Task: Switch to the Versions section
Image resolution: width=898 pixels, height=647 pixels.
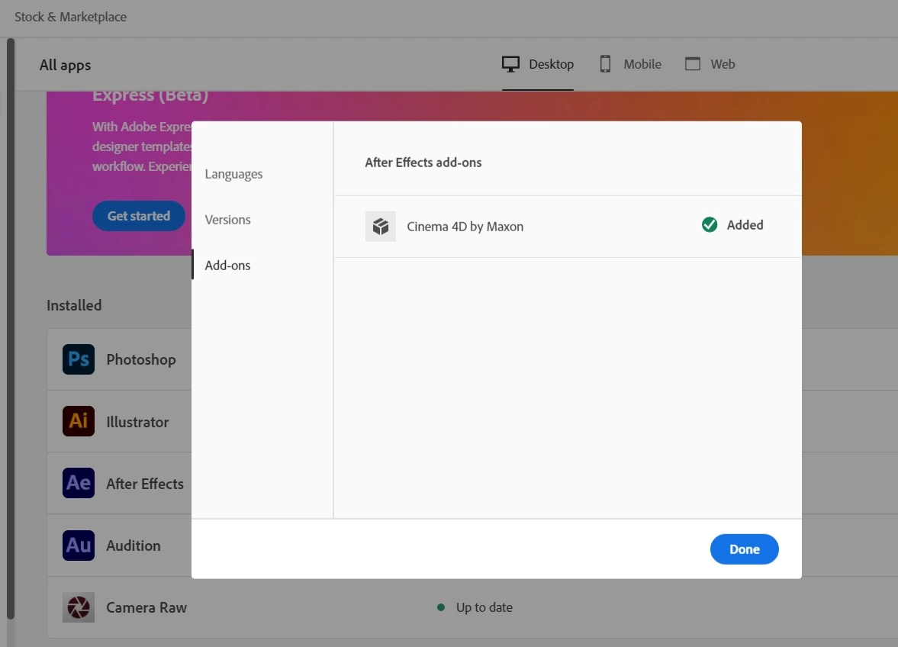Action: pos(228,220)
